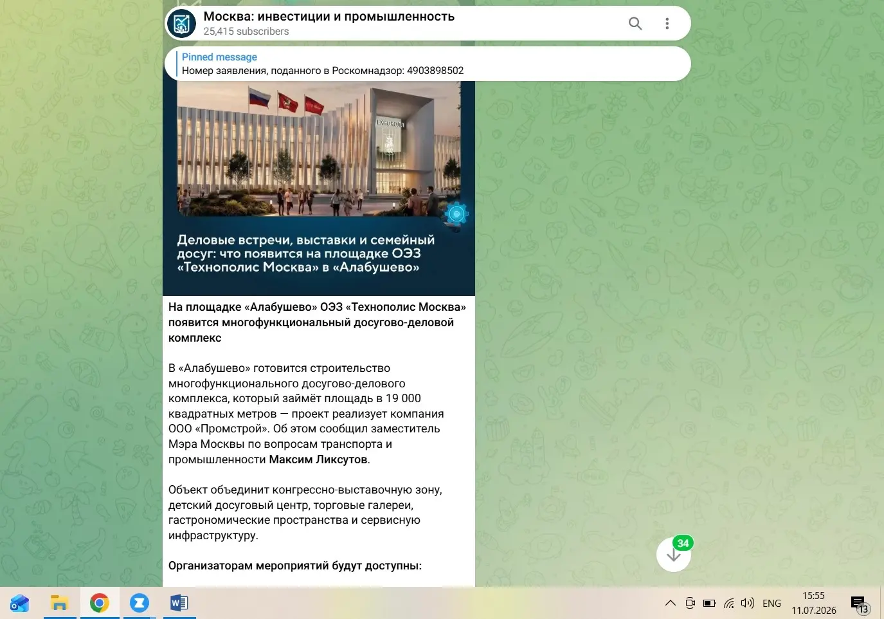Open the three-dot channel menu
The height and width of the screenshot is (619, 884).
(x=667, y=24)
